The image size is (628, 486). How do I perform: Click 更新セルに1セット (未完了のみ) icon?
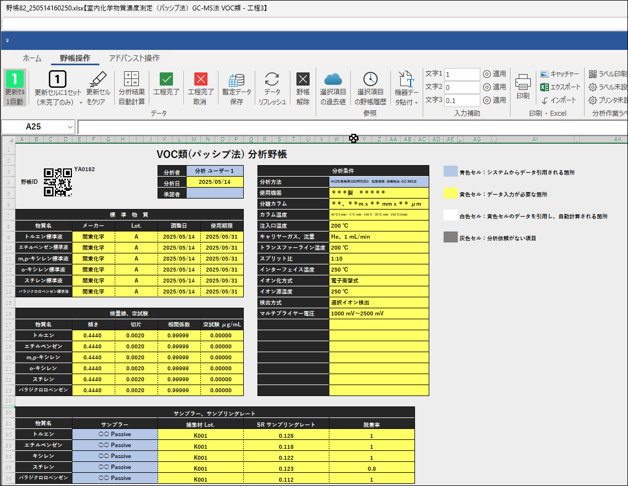click(x=57, y=80)
